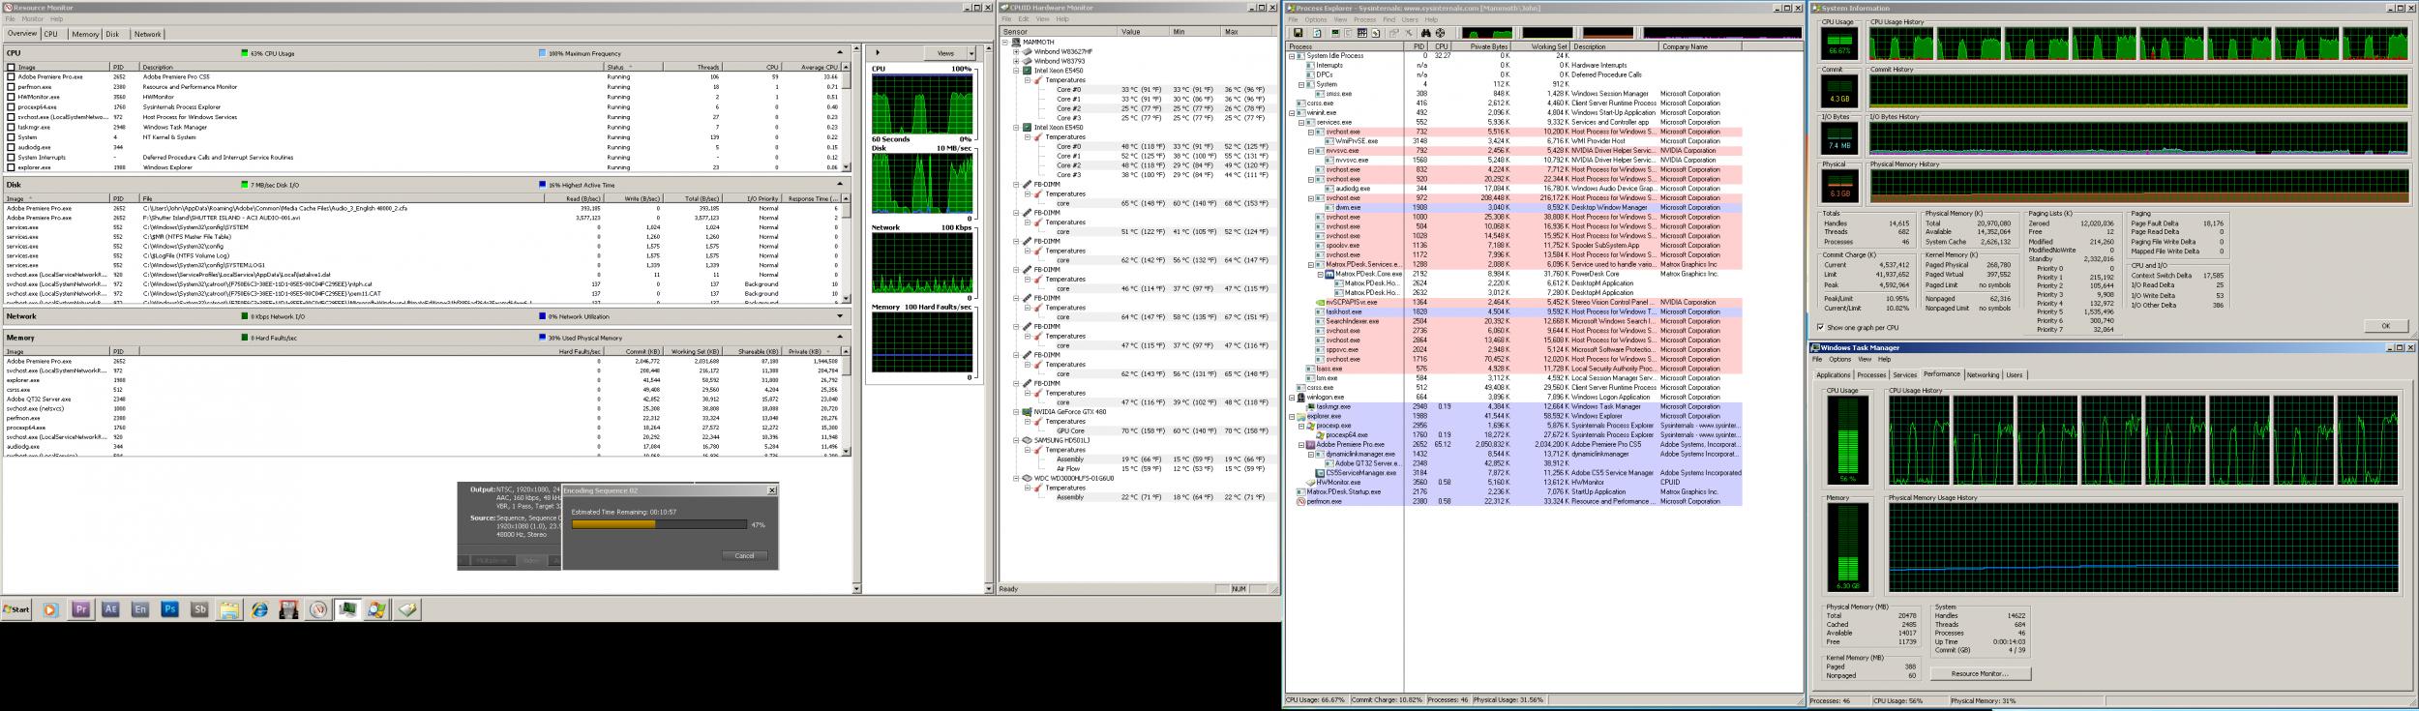Image resolution: width=2419 pixels, height=711 pixels.
Task: Tick the perfmon.exe checkbox in CPU list
Action: [11, 87]
